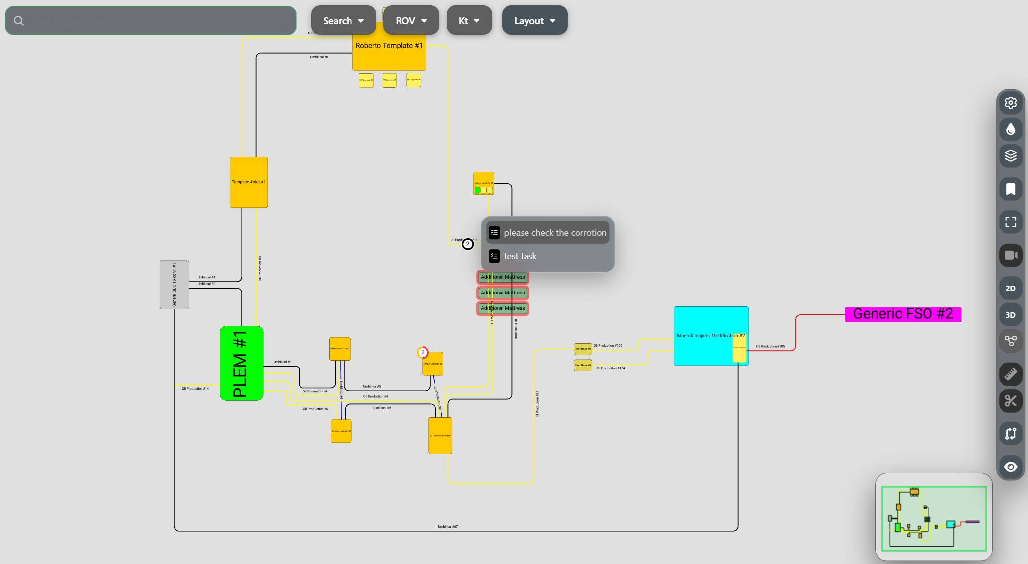This screenshot has width=1028, height=564.
Task: Select the Riser Base #1 node
Action: click(583, 349)
